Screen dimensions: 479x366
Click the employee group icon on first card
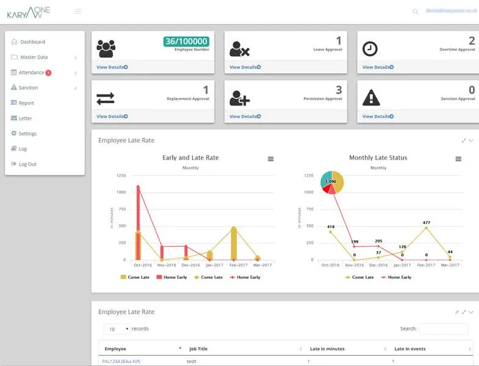point(106,48)
